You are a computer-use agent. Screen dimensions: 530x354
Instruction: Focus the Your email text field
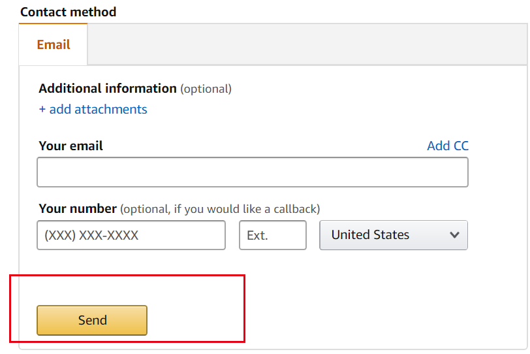[253, 172]
